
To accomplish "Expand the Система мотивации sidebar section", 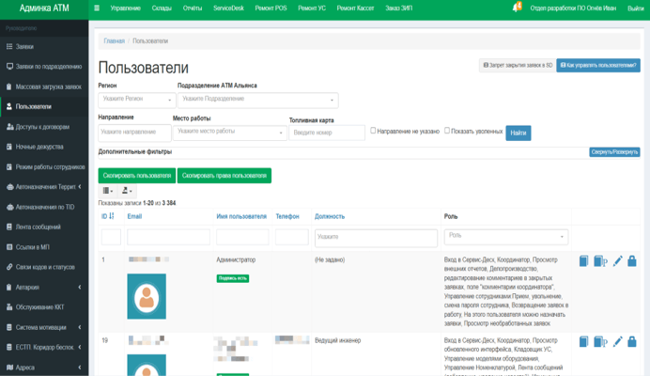I will coord(44,327).
